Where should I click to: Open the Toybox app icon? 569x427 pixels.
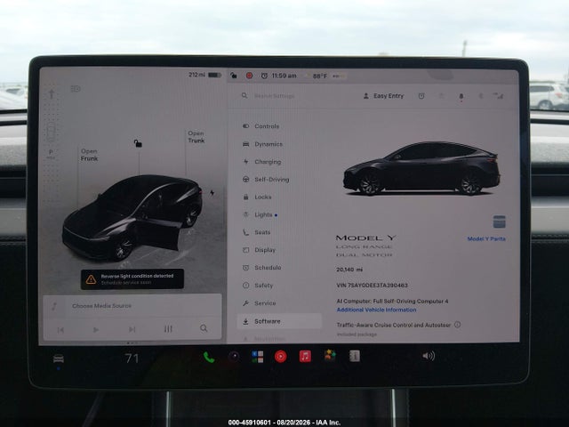[330, 356]
